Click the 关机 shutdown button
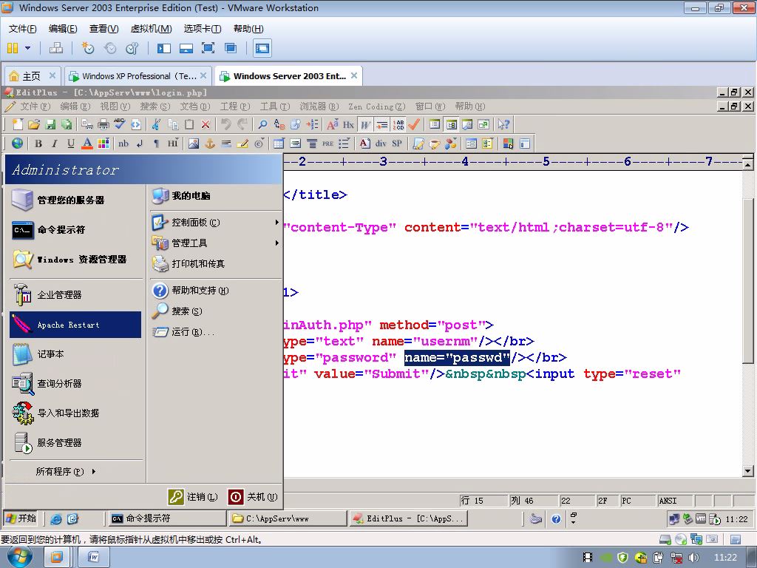The width and height of the screenshot is (757, 568). click(x=253, y=496)
